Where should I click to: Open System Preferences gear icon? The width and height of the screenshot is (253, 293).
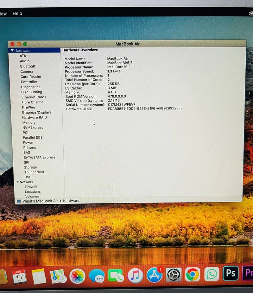click(174, 275)
